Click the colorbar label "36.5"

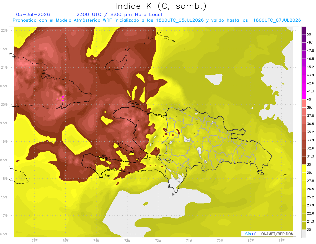pyautogui.click(x=310, y=124)
